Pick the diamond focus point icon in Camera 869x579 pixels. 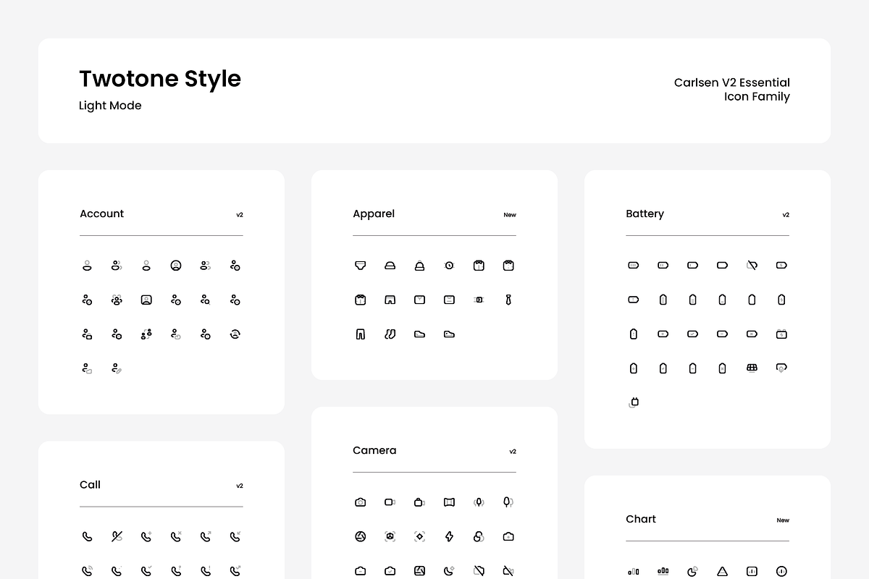pos(419,536)
